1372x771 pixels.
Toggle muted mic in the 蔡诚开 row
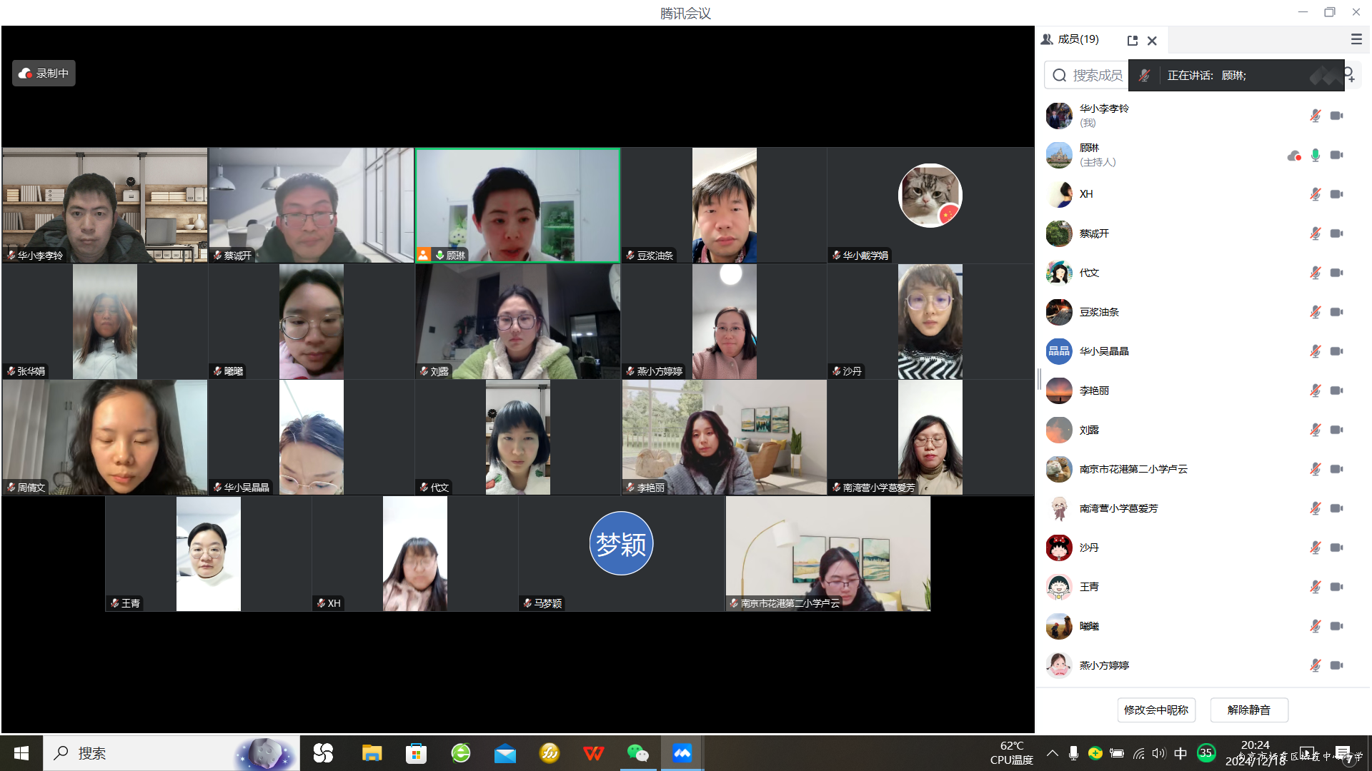pos(1315,233)
